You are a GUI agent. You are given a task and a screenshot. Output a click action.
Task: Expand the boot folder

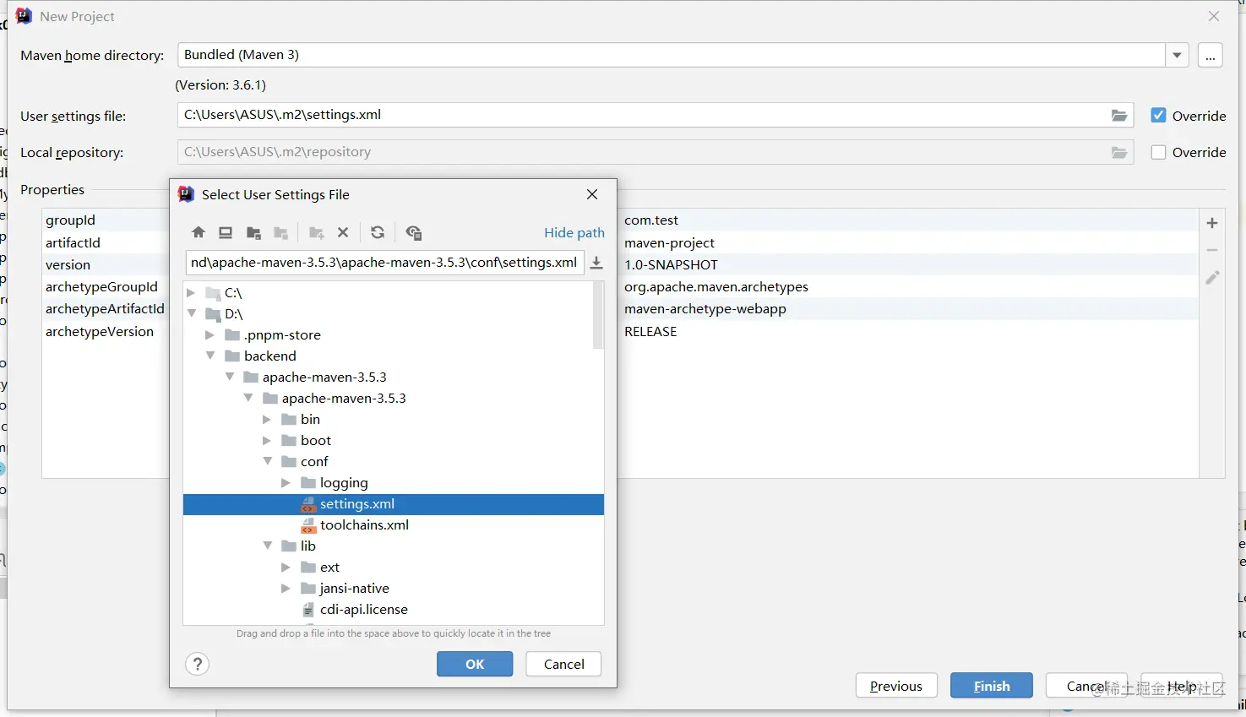pos(267,441)
